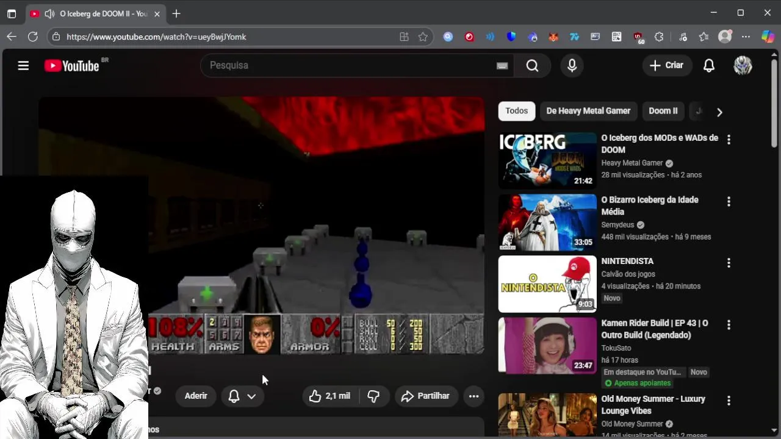781x439 pixels.
Task: Open options menu for NINTENDISTA video
Action: click(x=729, y=263)
